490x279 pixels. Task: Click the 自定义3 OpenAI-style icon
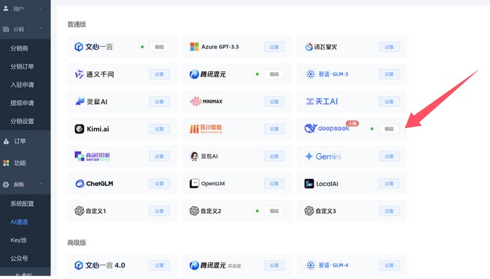pyautogui.click(x=309, y=211)
